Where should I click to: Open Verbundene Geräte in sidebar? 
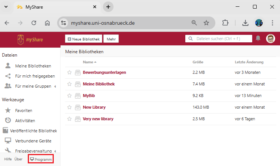pyautogui.click(x=33, y=141)
